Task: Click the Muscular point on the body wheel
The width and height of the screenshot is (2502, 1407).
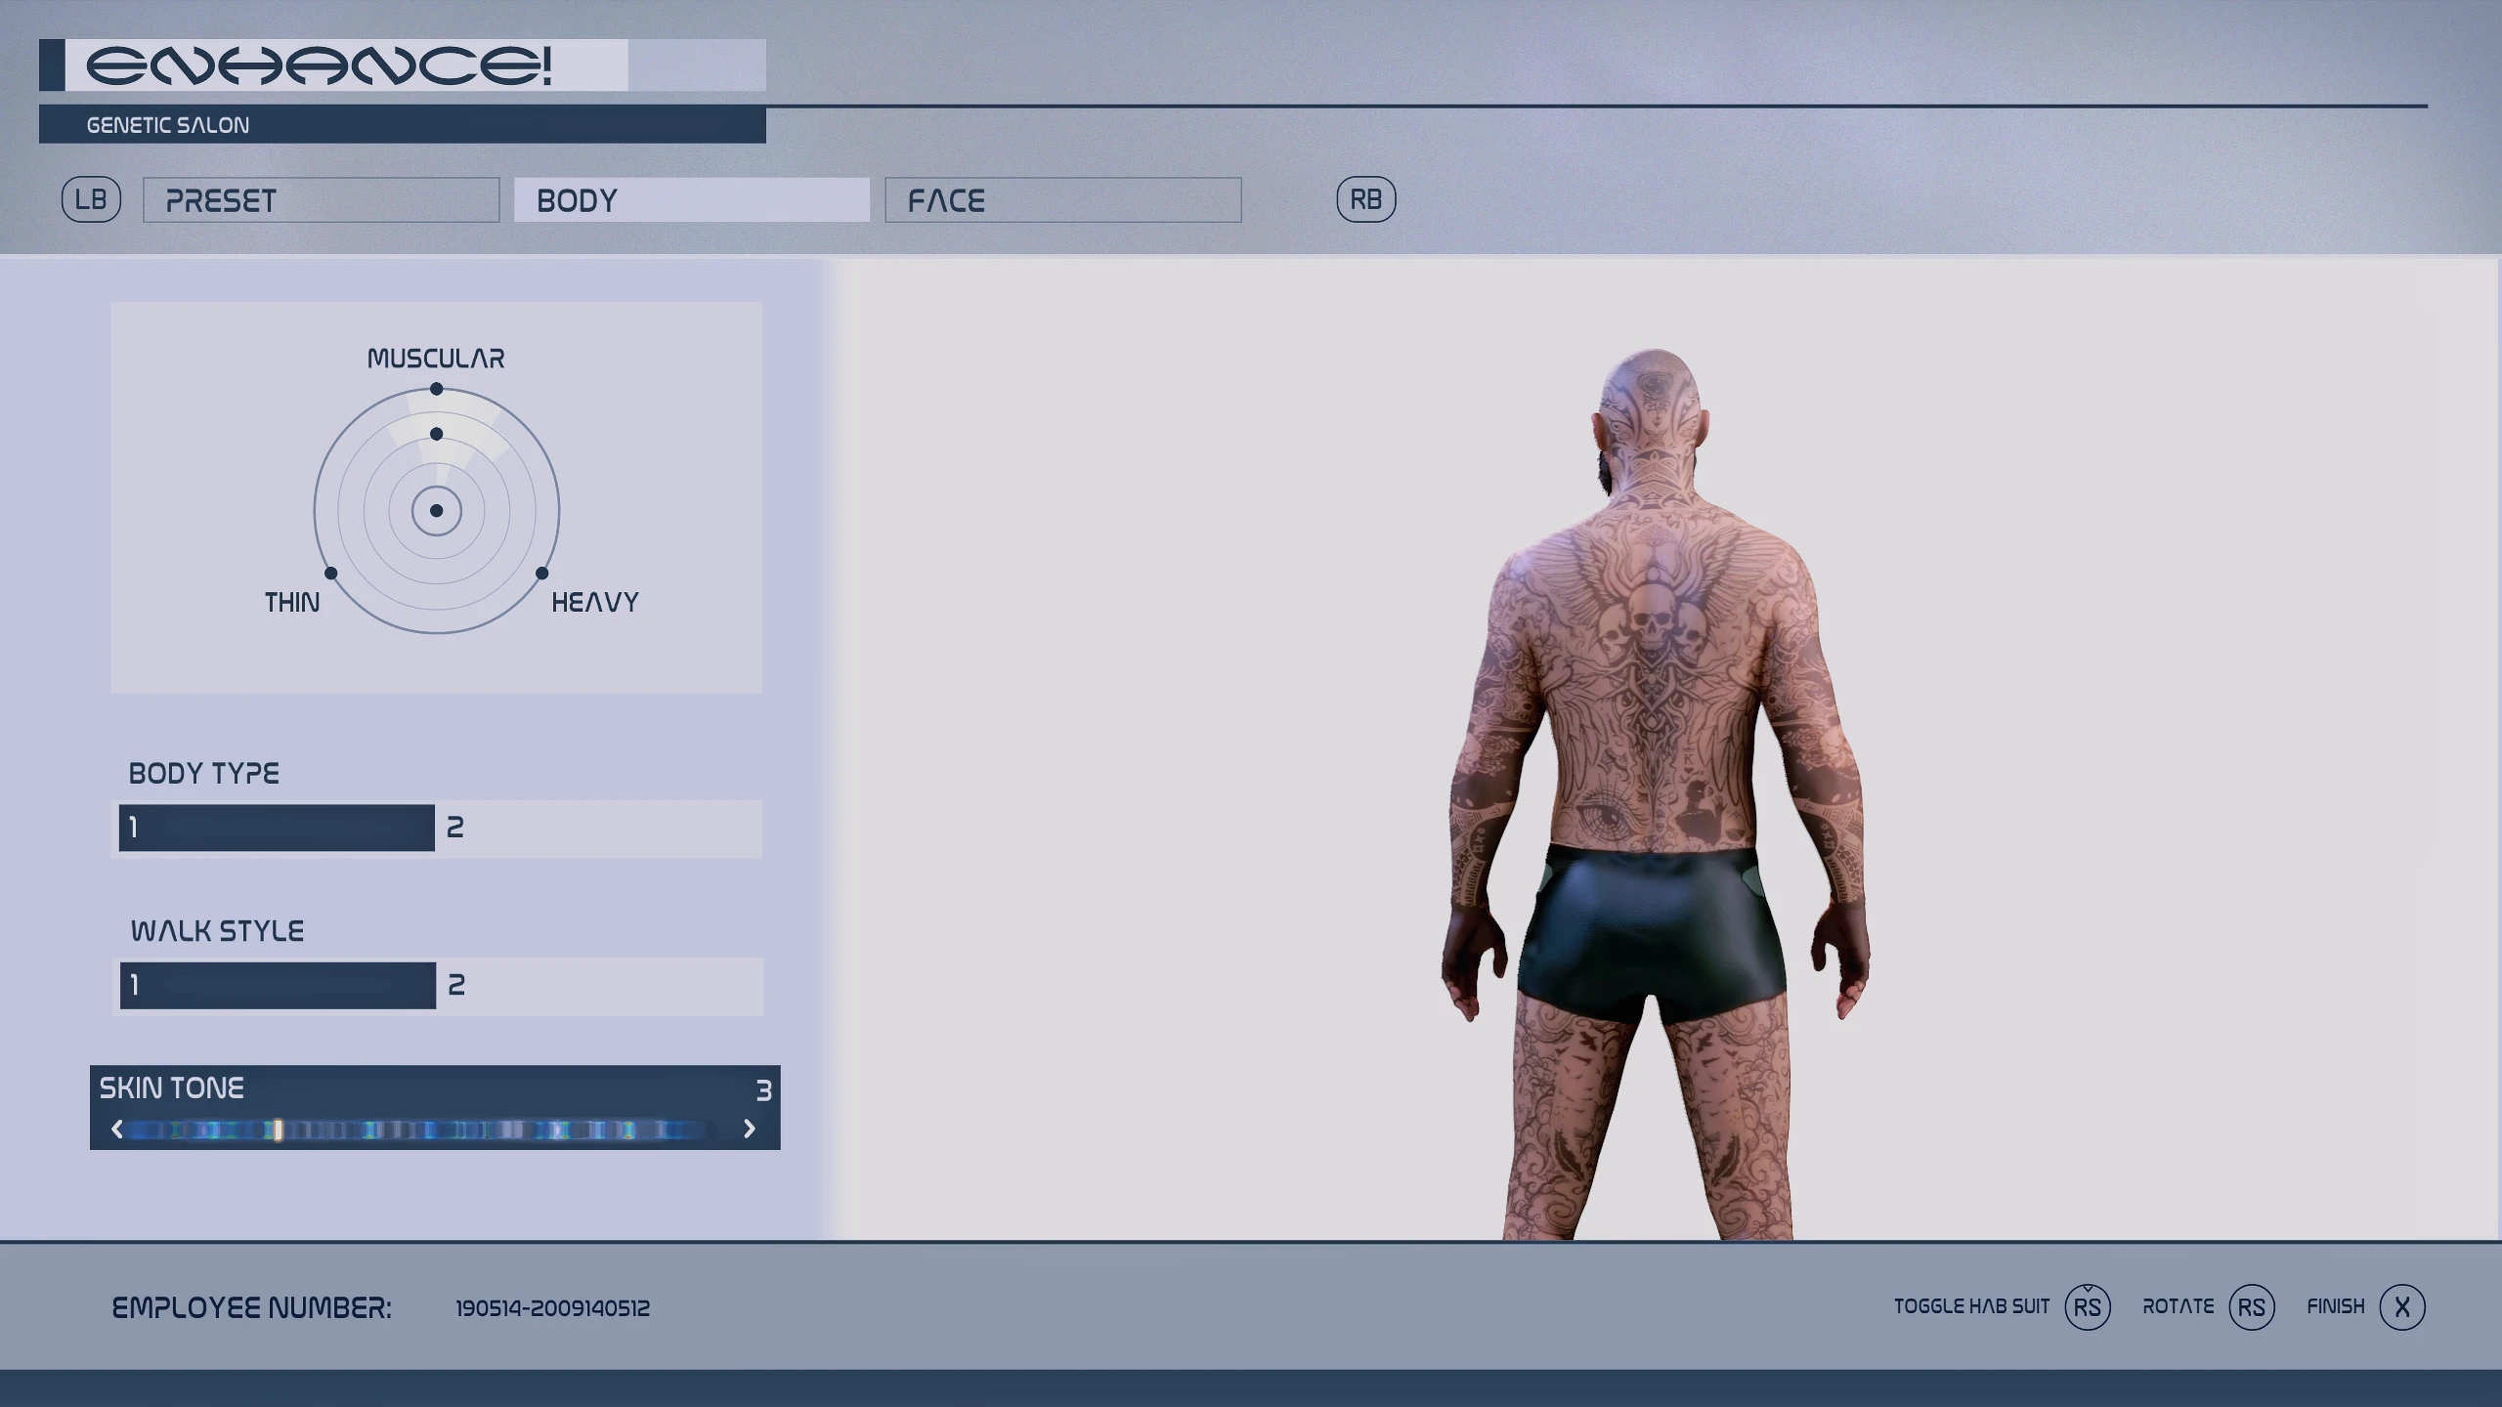Action: coord(437,389)
